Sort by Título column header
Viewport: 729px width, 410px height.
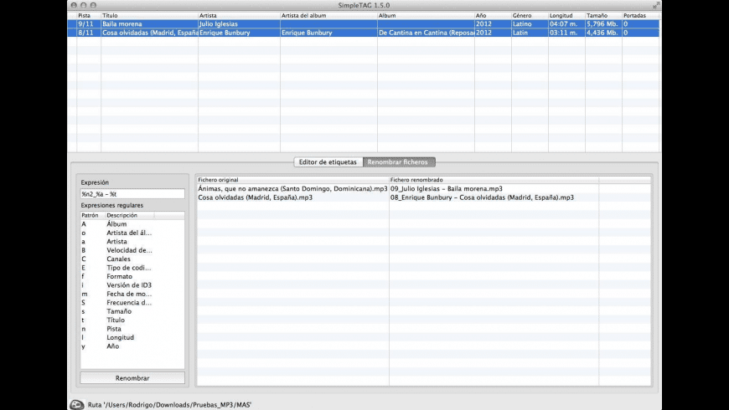coord(149,15)
